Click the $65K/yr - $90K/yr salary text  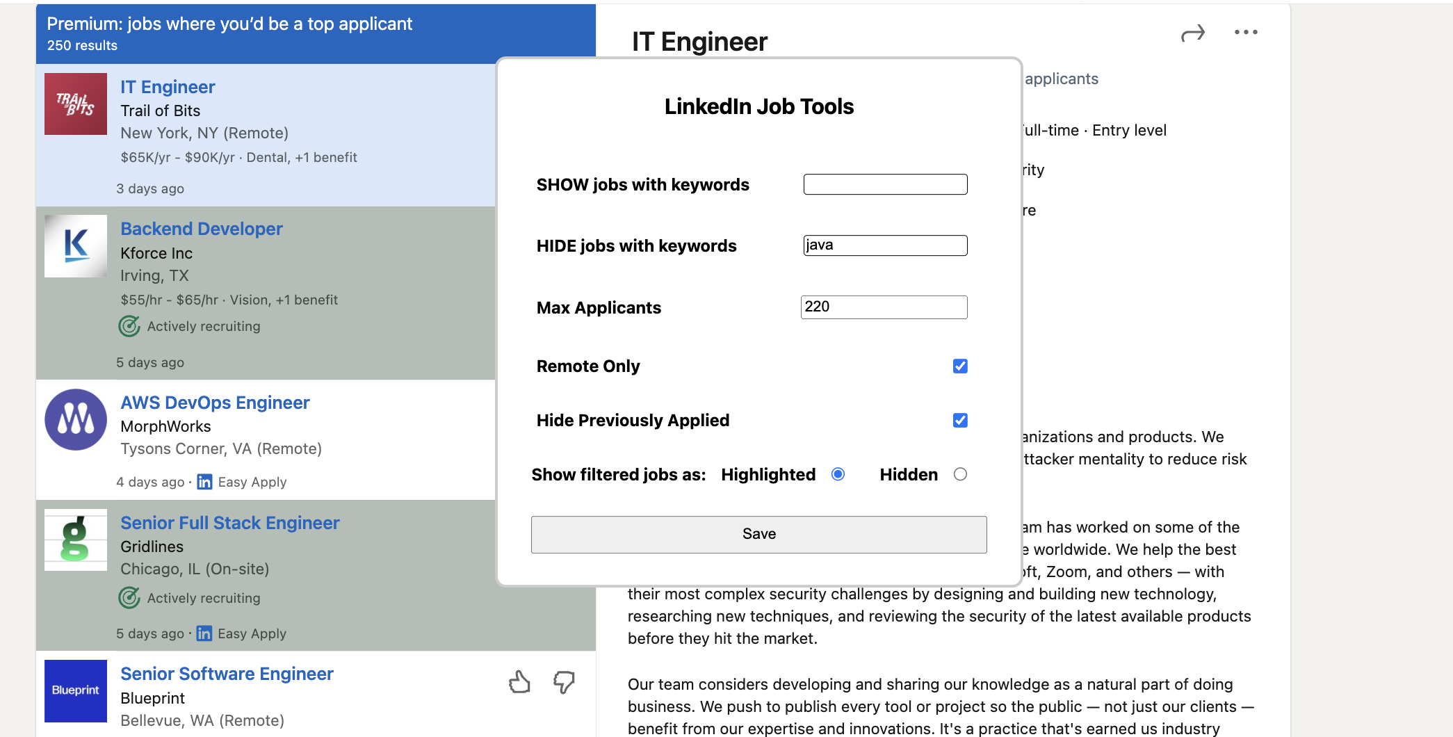tap(178, 157)
